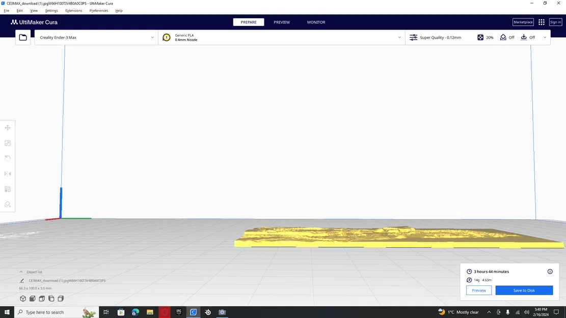The height and width of the screenshot is (318, 566).
Task: Switch to the PREVIEW stage
Action: pos(282,22)
